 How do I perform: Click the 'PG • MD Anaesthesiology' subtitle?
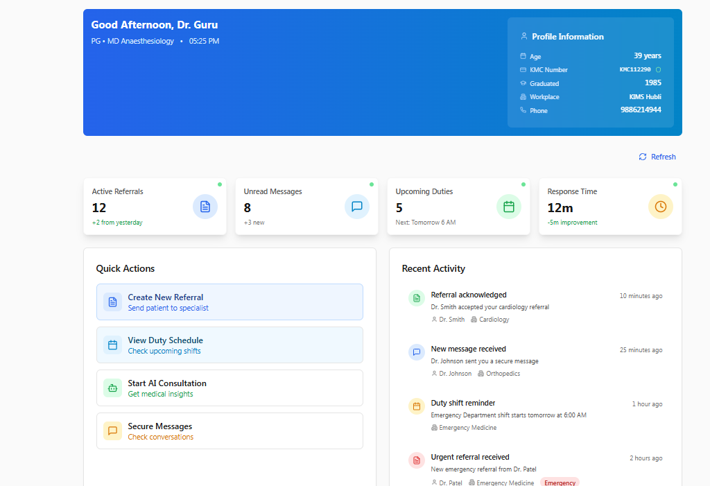tap(132, 41)
